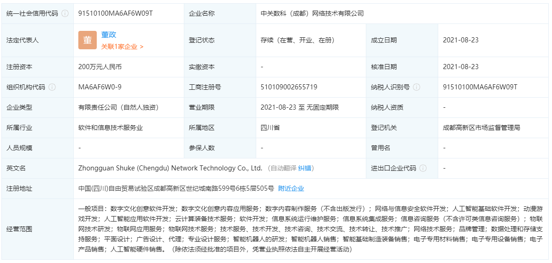The image size is (552, 263).
Task: Click the 营业期限 label cell
Action: (220, 108)
